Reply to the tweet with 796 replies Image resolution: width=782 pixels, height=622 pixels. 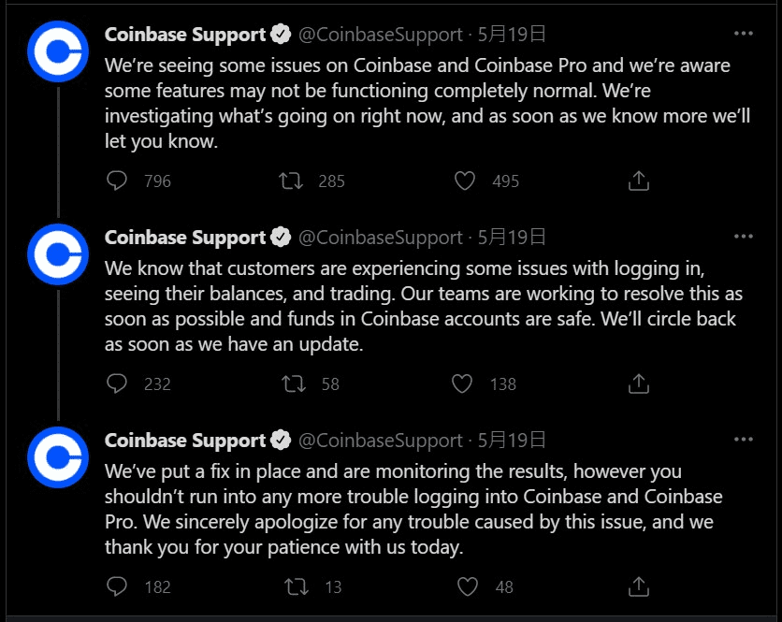click(x=117, y=181)
